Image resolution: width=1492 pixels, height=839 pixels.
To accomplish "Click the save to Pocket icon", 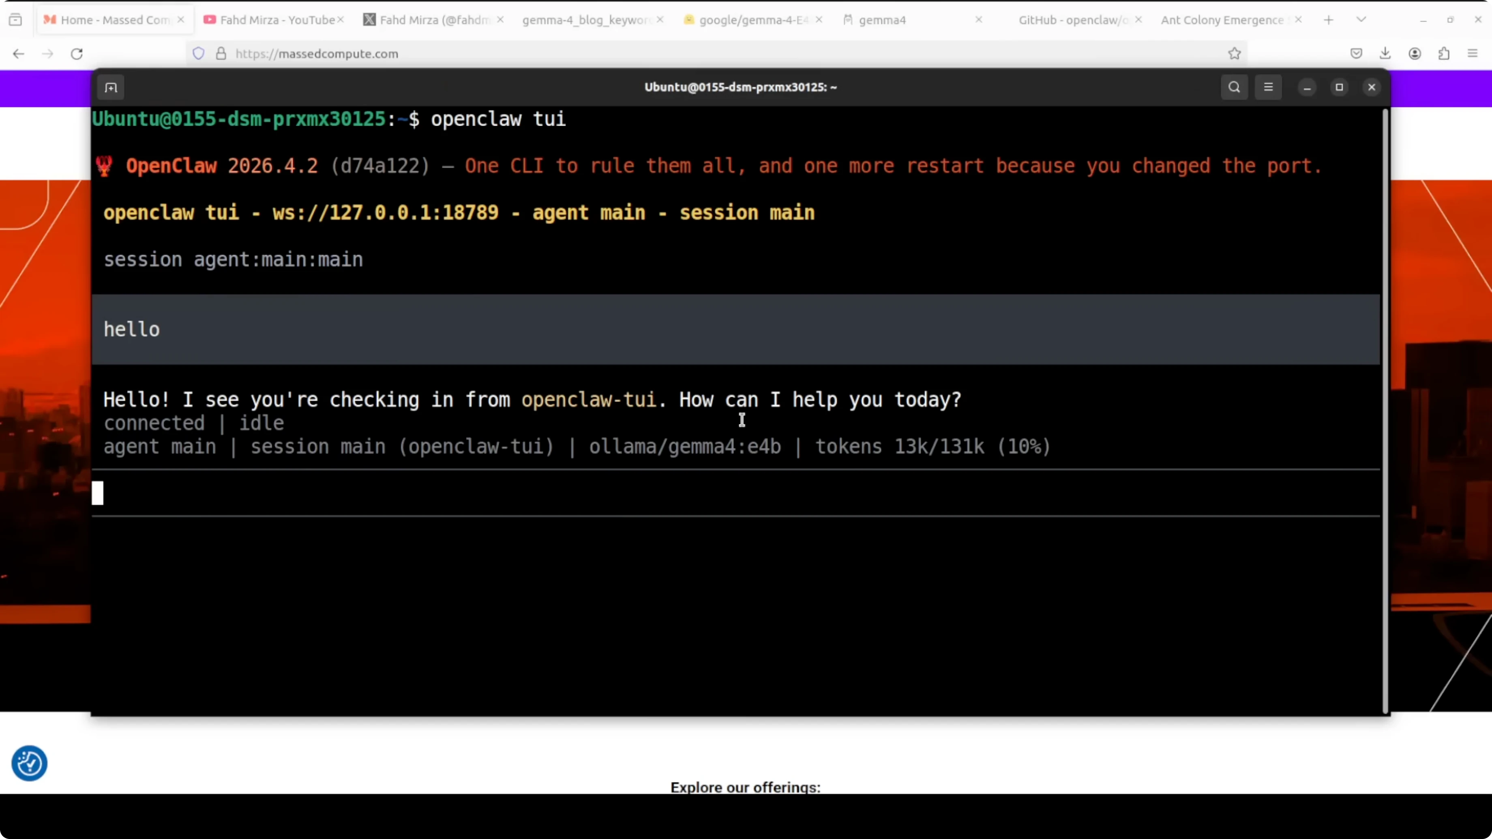I will (x=1356, y=54).
